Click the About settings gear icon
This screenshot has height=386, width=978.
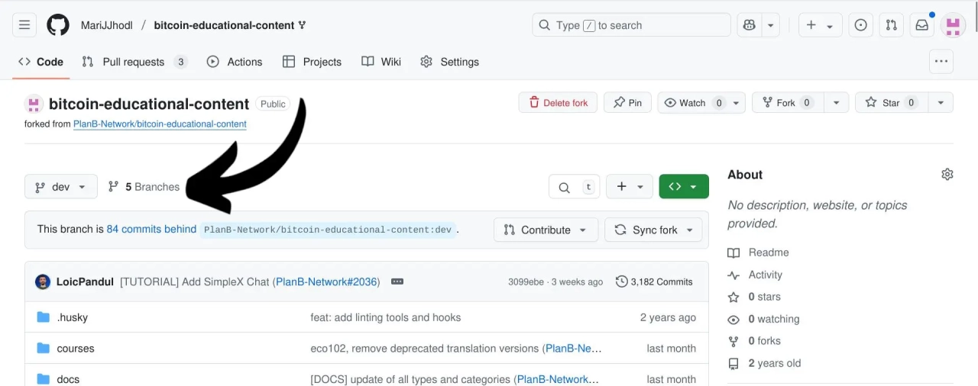(947, 175)
